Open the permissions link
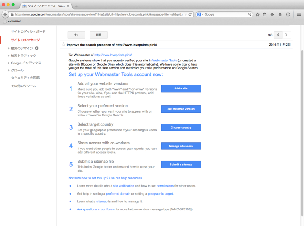This screenshot has height=226, width=304. [165, 186]
